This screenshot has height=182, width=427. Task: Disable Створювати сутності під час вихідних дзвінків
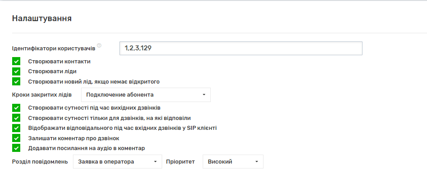tap(16, 108)
